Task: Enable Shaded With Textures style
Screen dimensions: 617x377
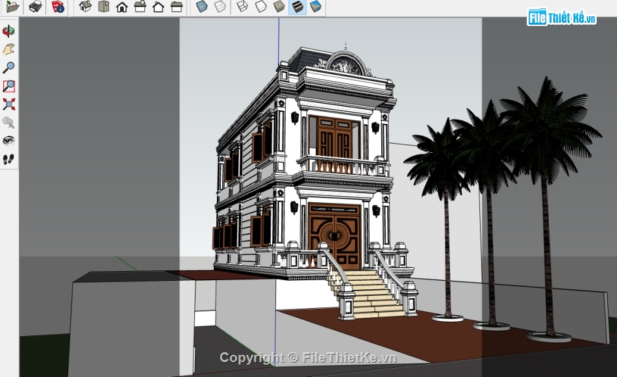Action: tap(297, 7)
